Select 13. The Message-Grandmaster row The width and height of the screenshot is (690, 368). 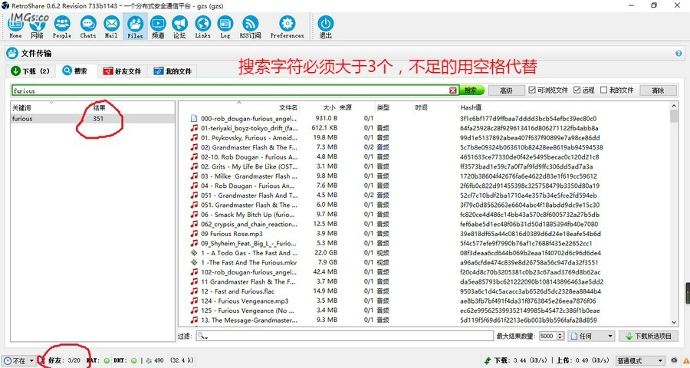point(424,320)
